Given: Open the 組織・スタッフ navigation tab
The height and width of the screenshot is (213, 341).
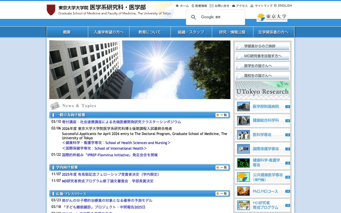Looking at the screenshot, I should point(191,32).
